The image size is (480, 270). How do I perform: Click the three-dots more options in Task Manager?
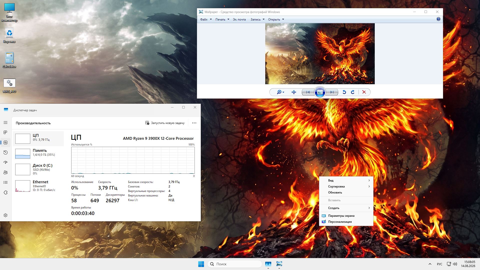(194, 123)
